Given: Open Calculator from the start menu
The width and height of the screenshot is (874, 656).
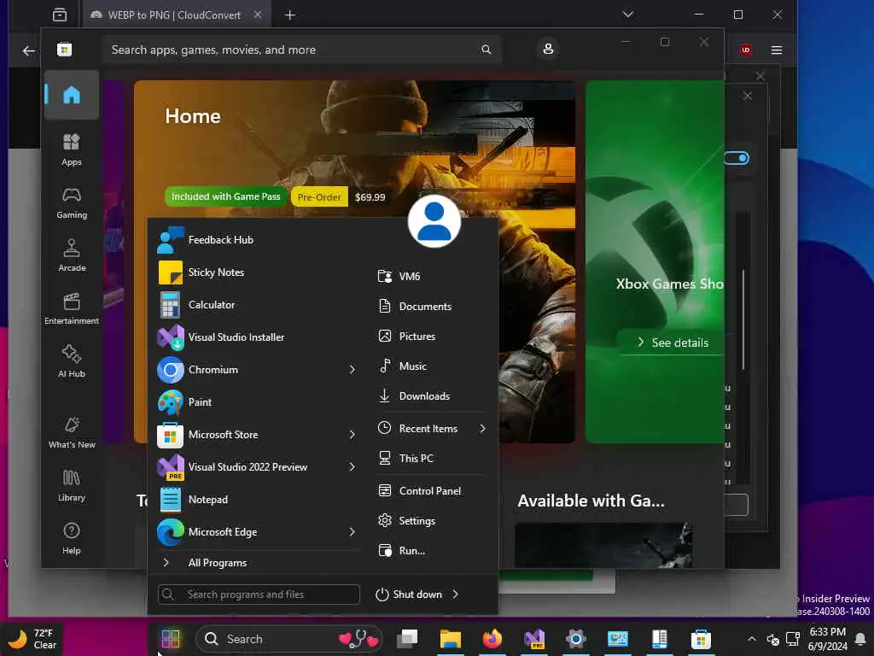Looking at the screenshot, I should pyautogui.click(x=258, y=305).
